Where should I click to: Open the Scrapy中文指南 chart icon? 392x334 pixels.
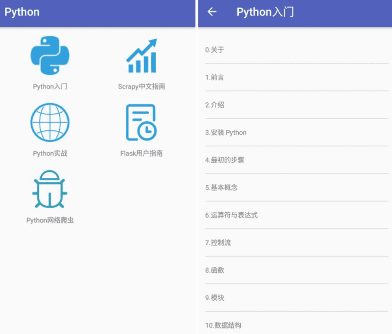click(142, 56)
